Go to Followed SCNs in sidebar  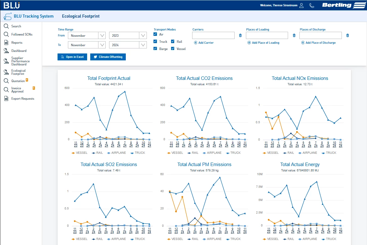22,35
